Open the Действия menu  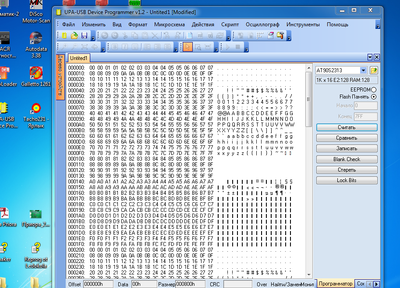[203, 25]
